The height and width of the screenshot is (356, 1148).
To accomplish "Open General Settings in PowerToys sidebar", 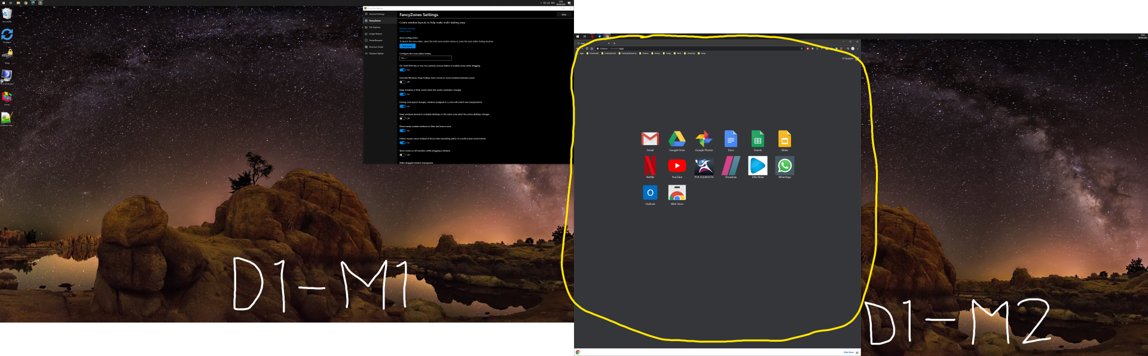I will [x=380, y=14].
